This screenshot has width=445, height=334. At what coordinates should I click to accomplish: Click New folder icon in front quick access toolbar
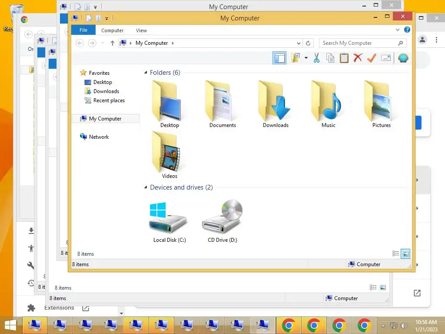98,18
